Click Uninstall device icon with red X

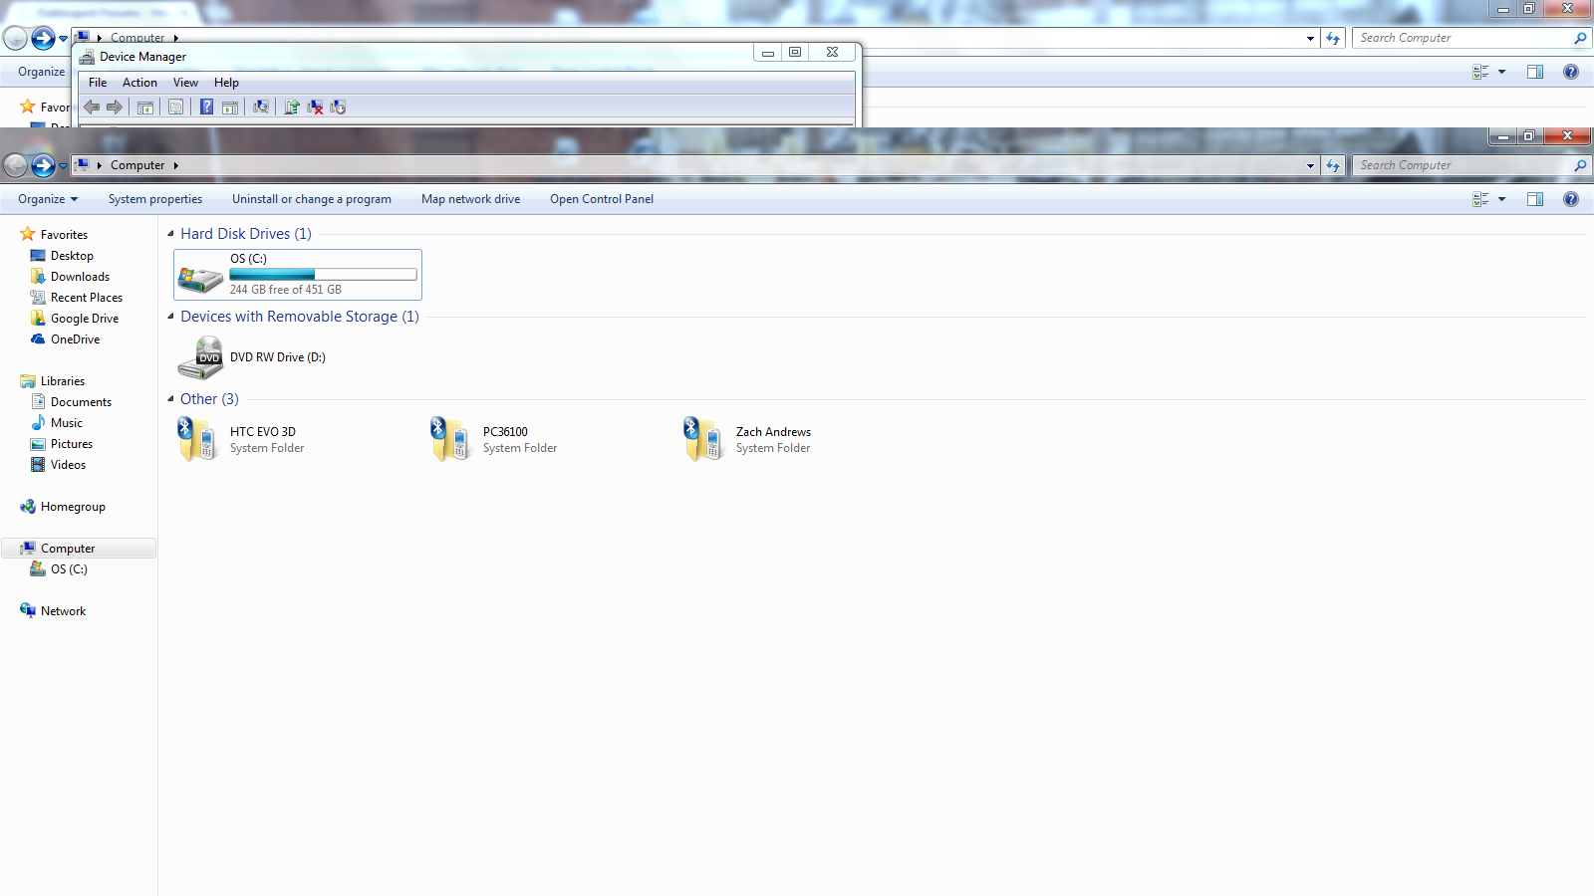[315, 107]
